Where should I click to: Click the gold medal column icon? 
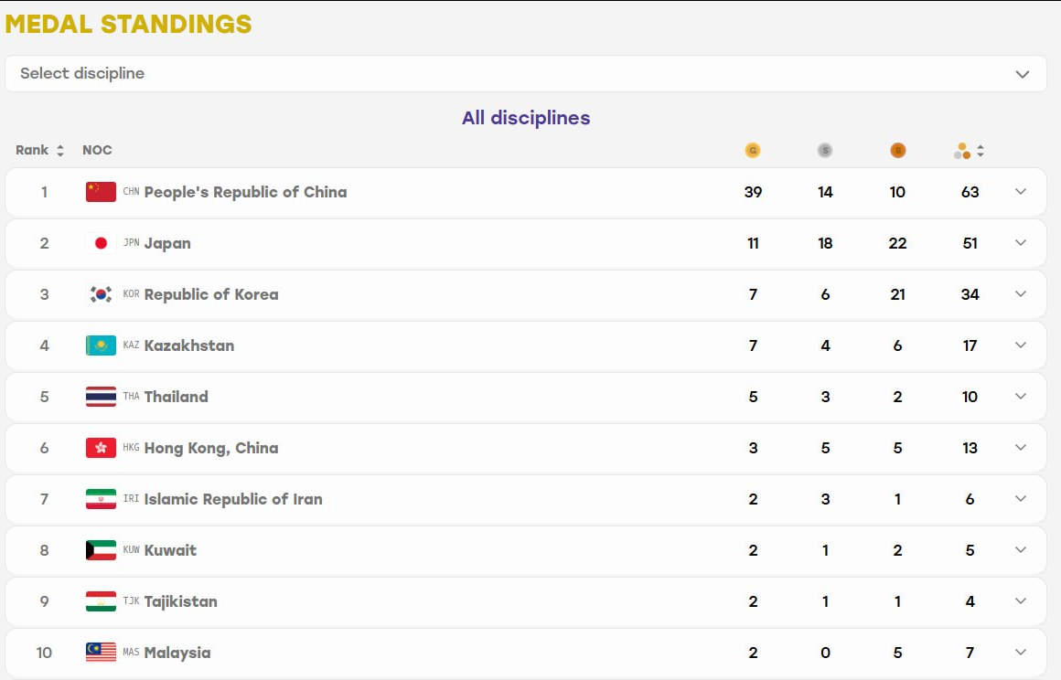[753, 150]
